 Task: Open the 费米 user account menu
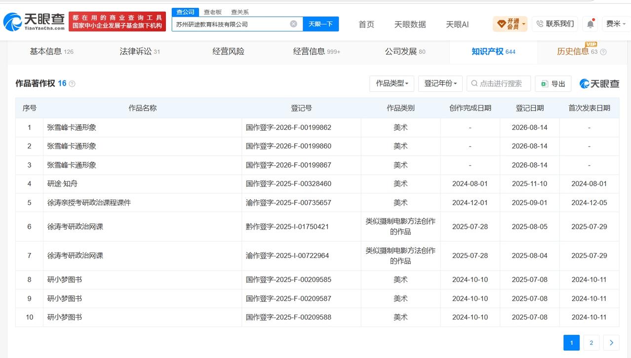click(616, 24)
